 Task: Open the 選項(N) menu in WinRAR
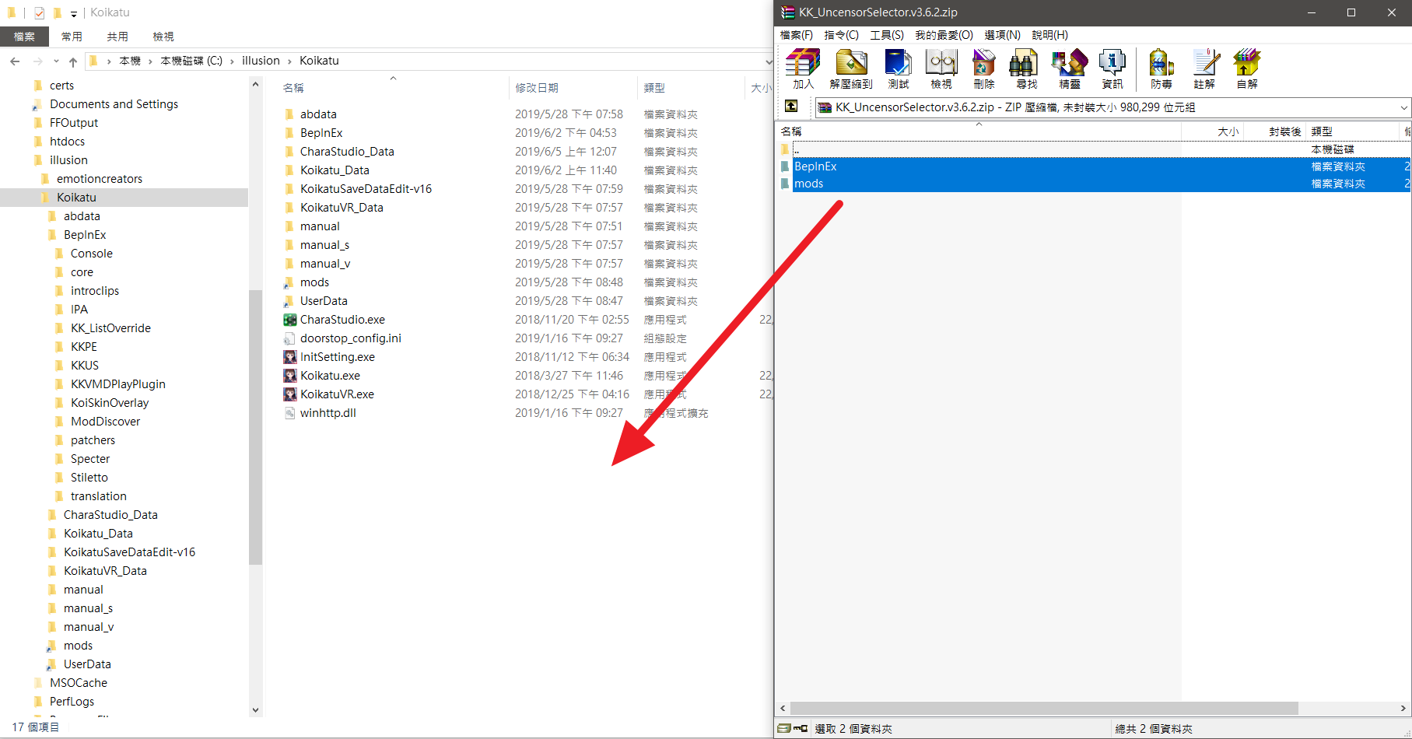tap(1001, 35)
